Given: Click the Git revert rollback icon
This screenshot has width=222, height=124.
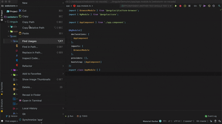Looking at the screenshot, I should [214, 6].
